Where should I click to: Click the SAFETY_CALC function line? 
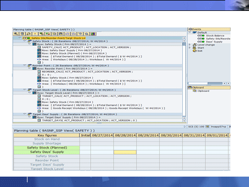pos(87,47)
